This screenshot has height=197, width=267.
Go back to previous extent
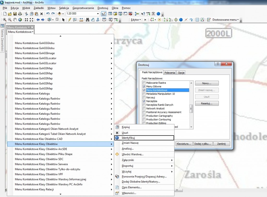pyautogui.click(x=38, y=20)
